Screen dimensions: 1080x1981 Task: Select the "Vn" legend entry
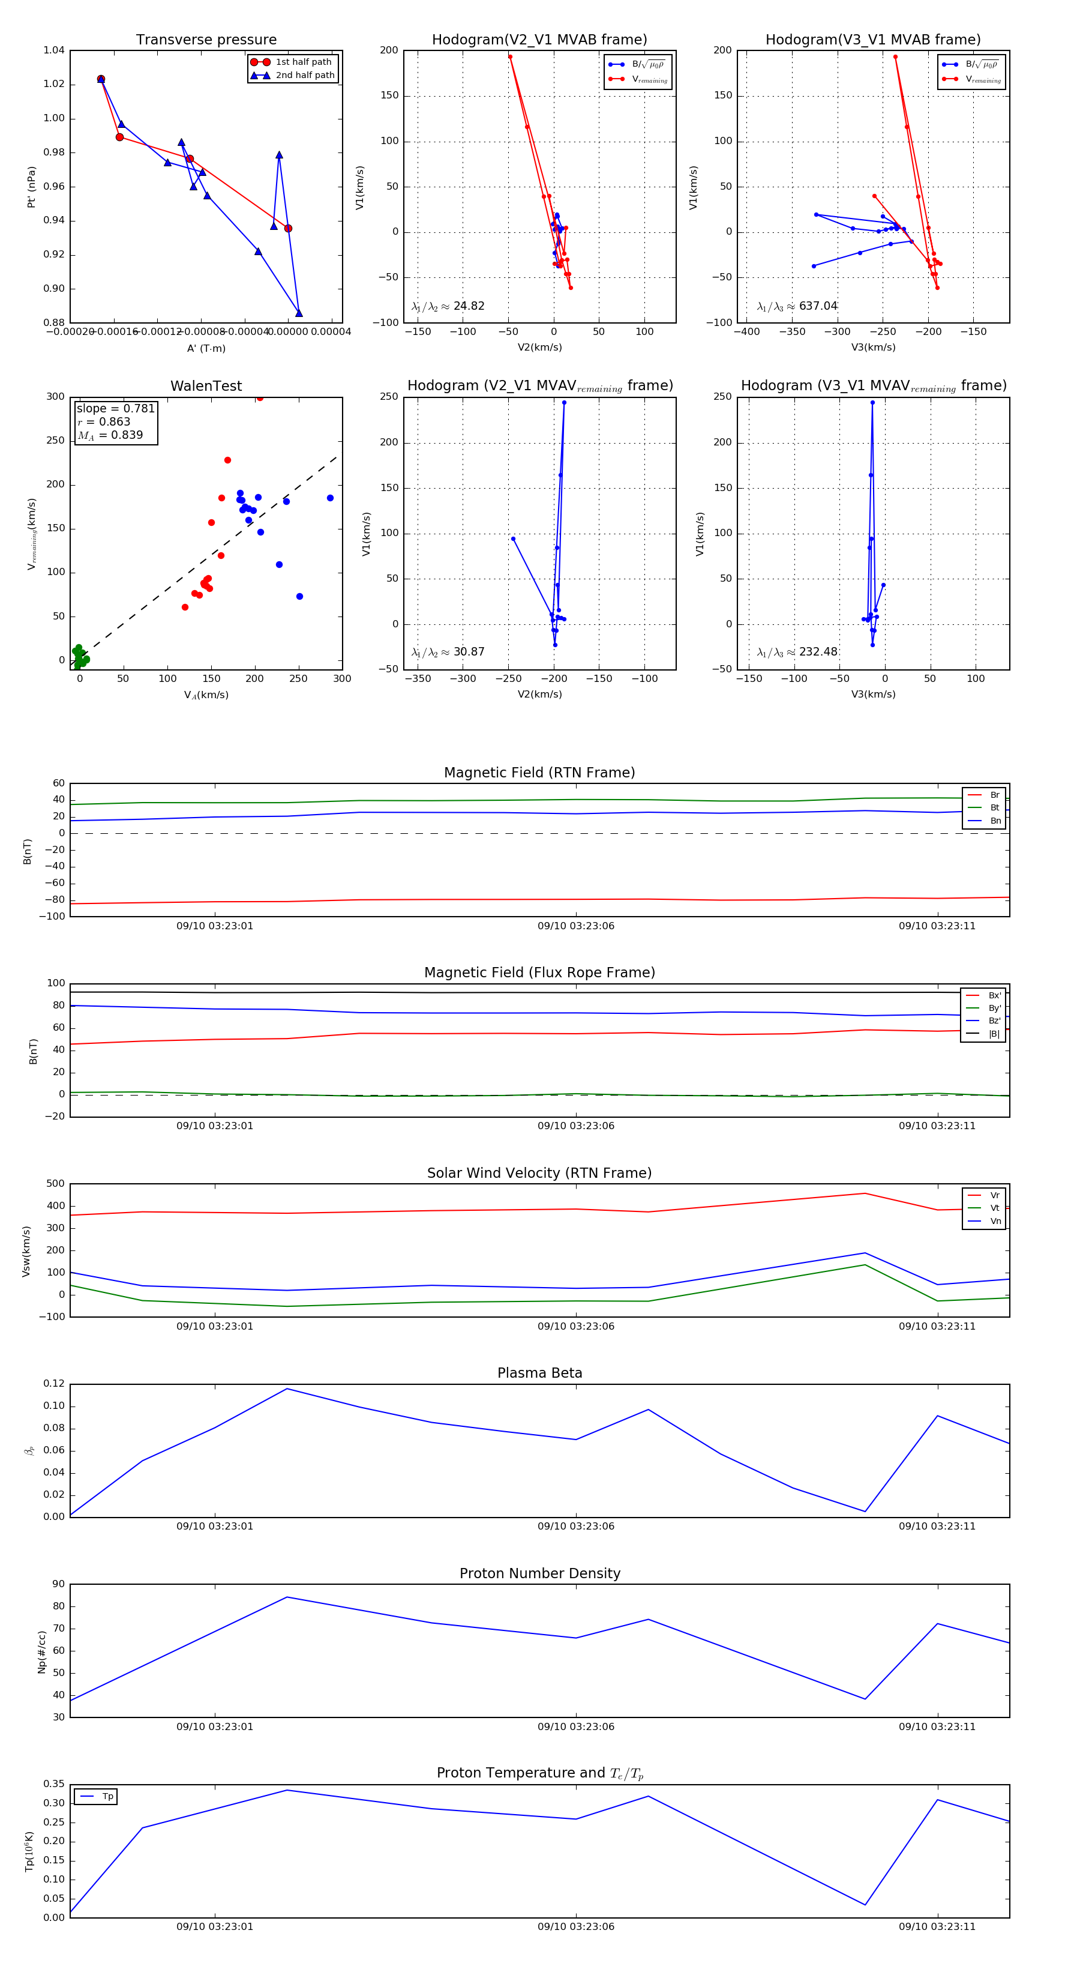pyautogui.click(x=984, y=1221)
